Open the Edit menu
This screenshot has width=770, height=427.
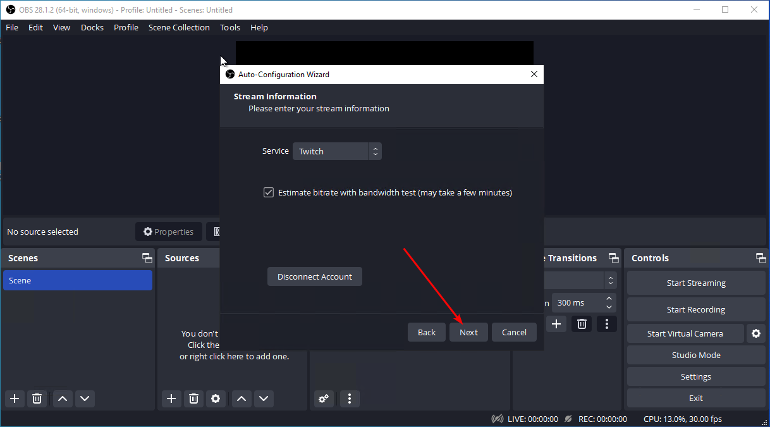[35, 27]
